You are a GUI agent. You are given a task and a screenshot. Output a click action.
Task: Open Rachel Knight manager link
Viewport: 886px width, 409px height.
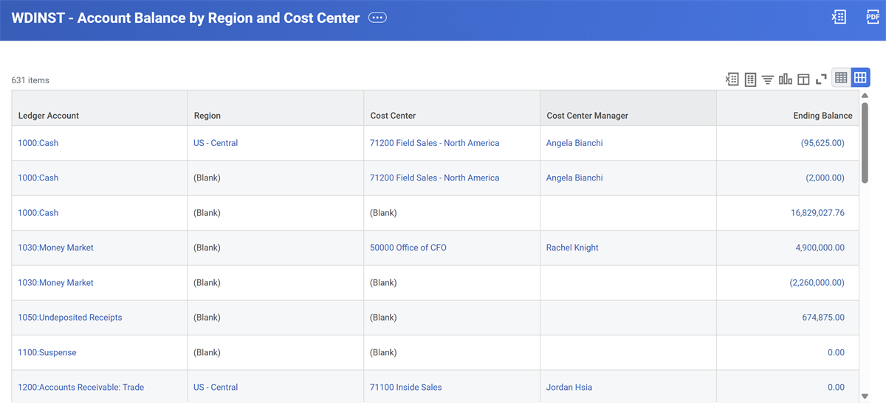click(x=572, y=248)
